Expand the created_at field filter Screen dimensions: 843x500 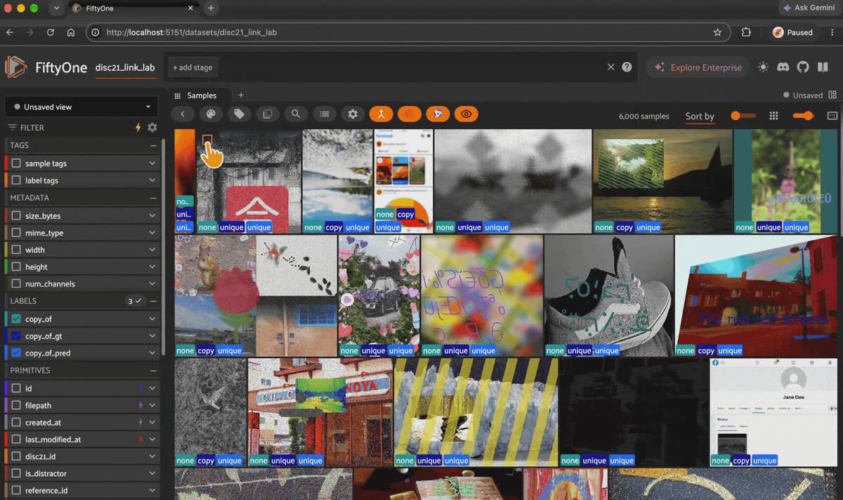click(x=152, y=423)
